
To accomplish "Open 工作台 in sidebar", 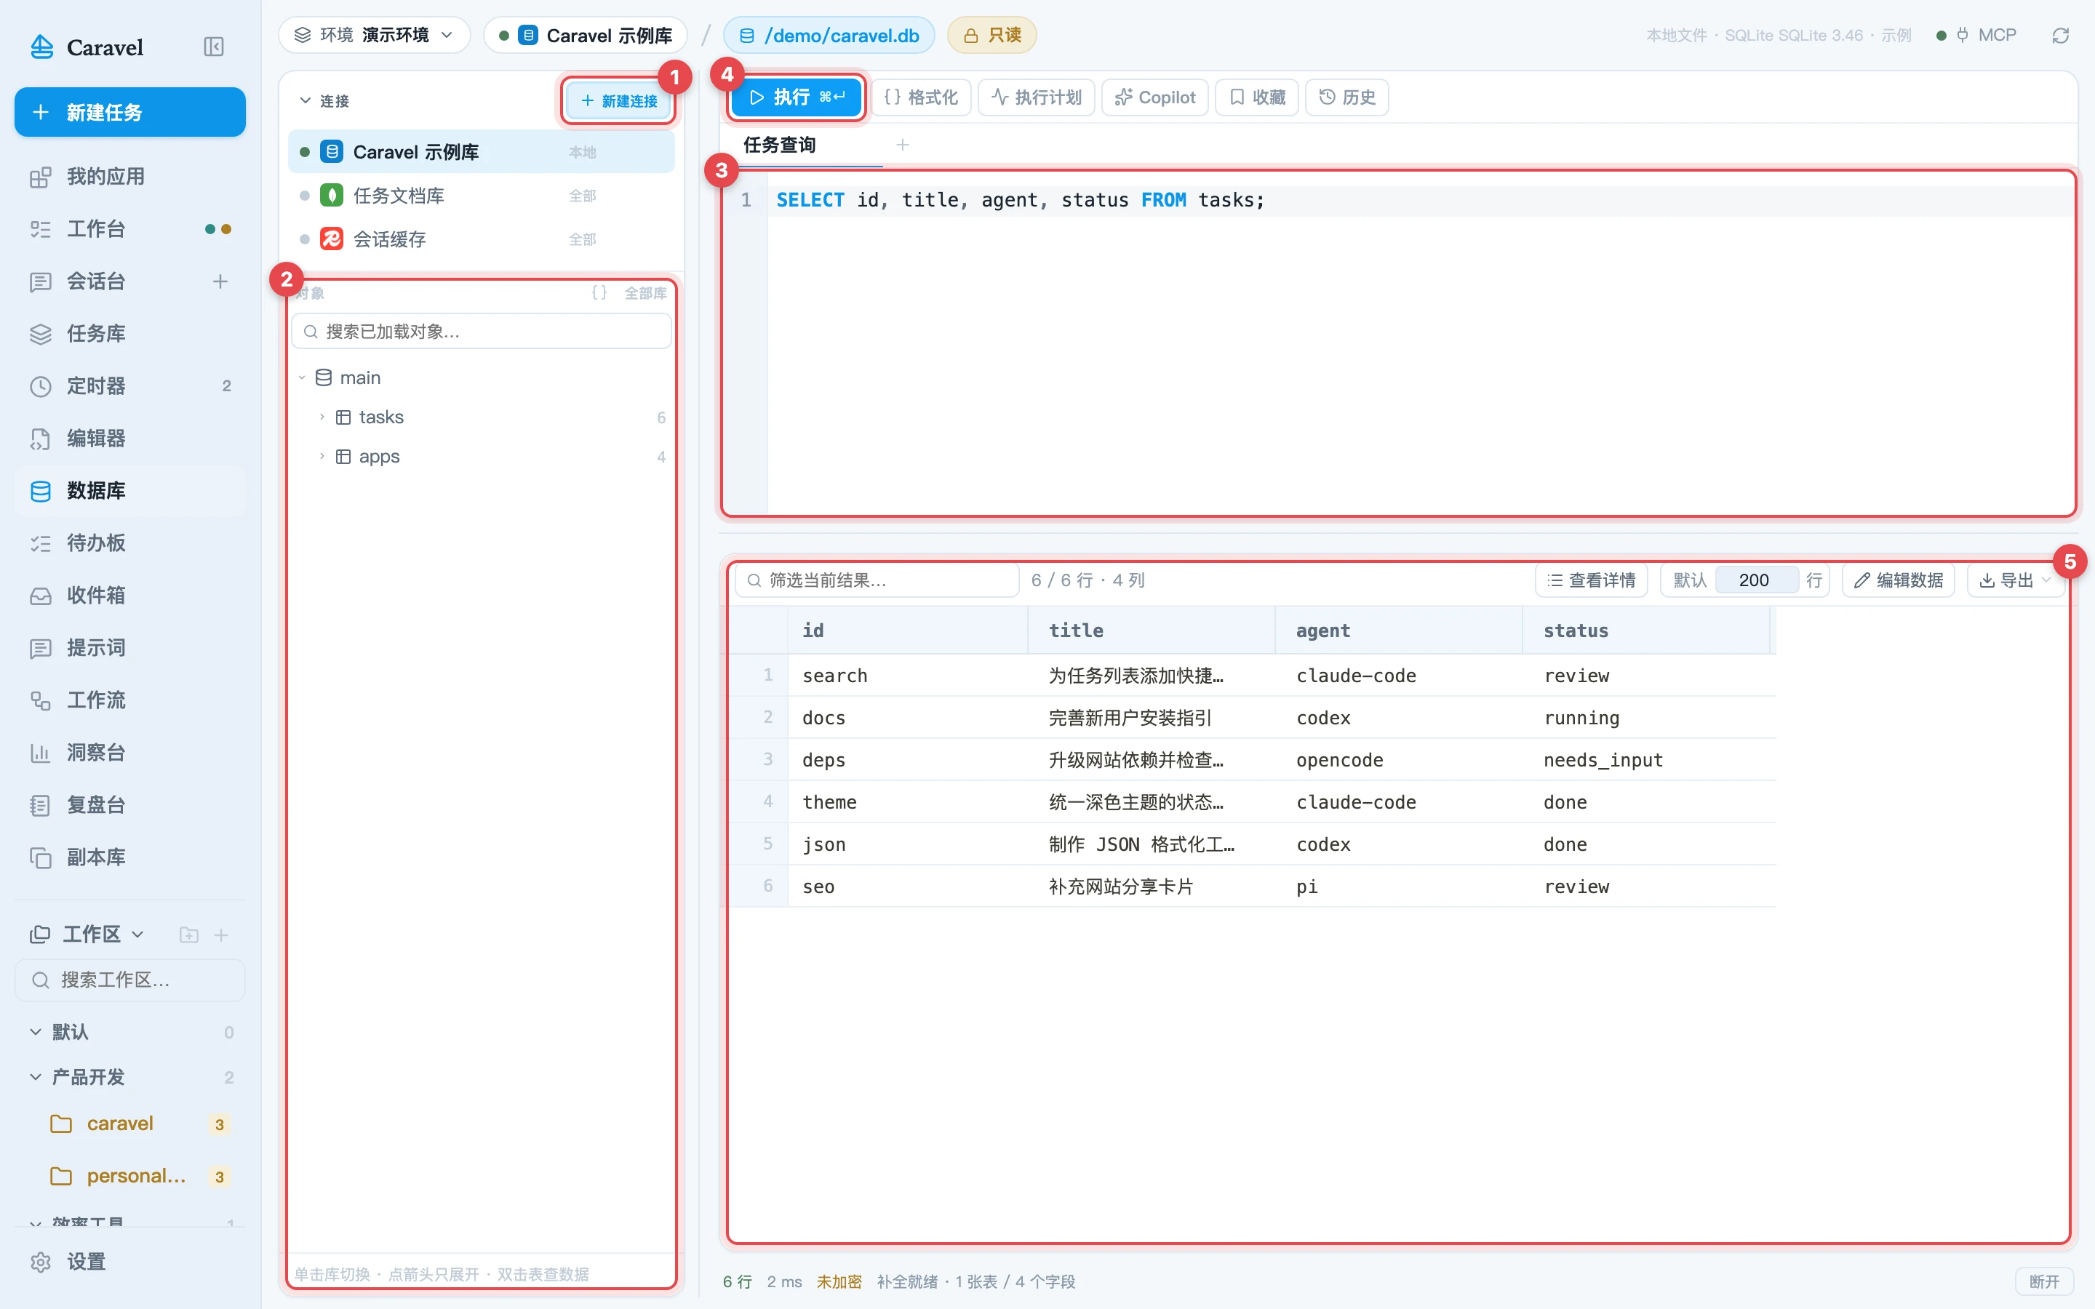I will [130, 229].
